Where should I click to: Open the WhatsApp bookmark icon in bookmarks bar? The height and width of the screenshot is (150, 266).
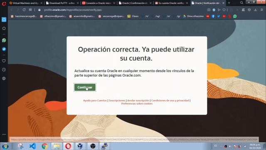(x=235, y=16)
